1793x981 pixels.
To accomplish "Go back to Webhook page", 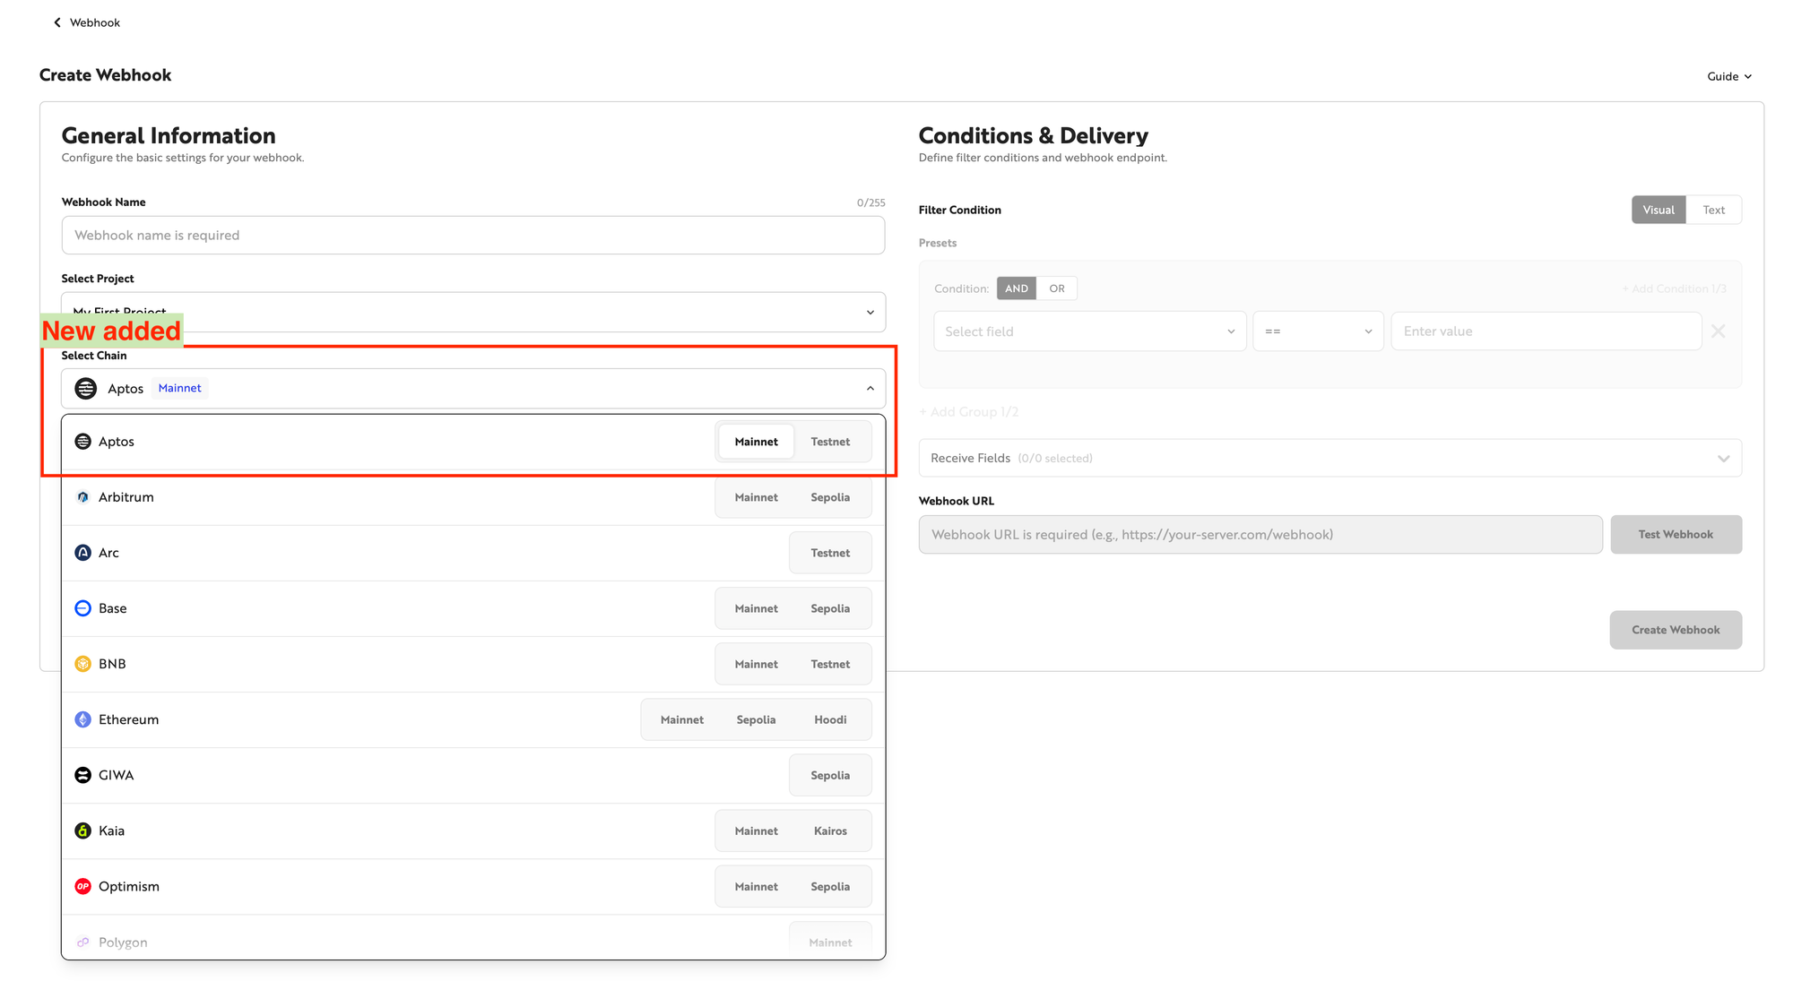I will tap(86, 22).
